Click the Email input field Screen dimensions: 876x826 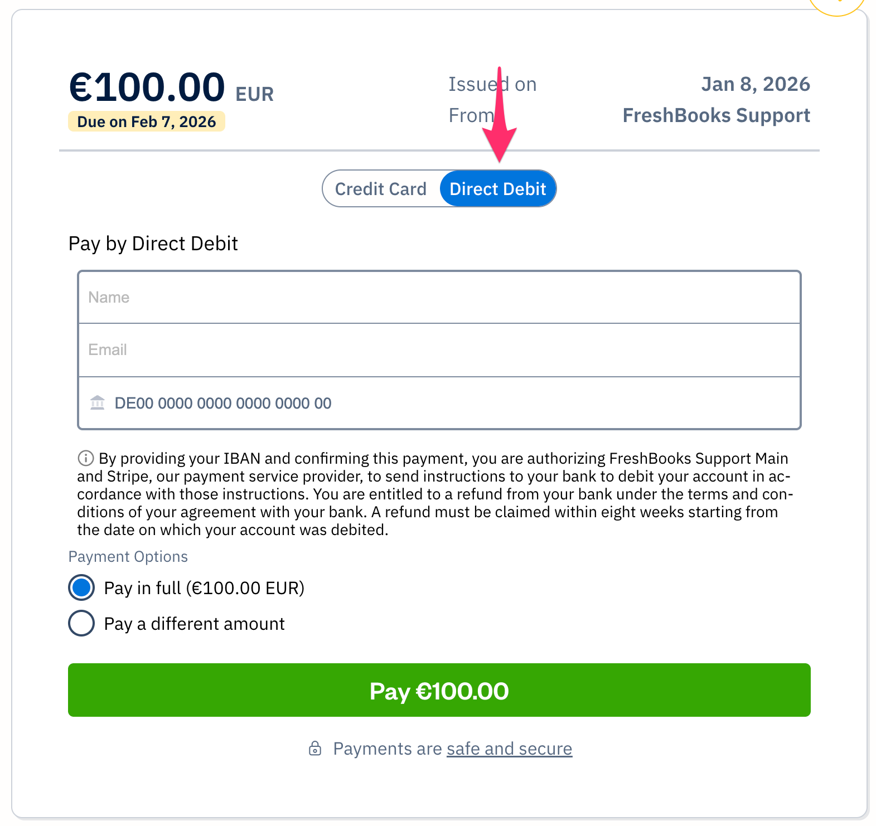click(x=440, y=349)
